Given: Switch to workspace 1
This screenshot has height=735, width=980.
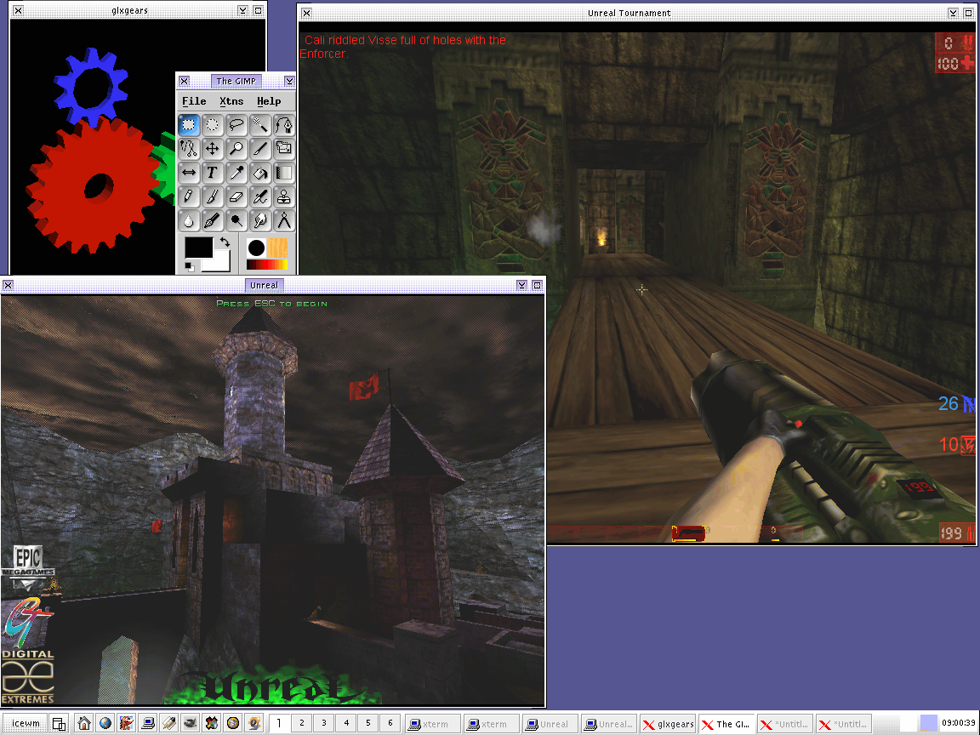Looking at the screenshot, I should (279, 723).
